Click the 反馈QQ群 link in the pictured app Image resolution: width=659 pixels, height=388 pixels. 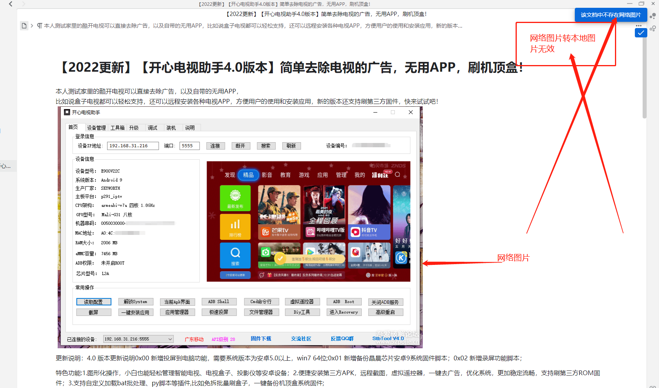[342, 339]
